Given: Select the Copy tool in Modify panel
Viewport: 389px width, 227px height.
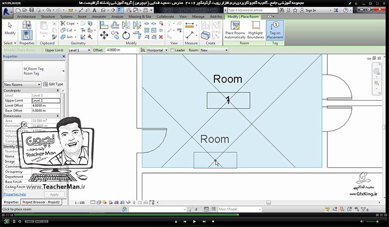Looking at the screenshot, I should (115, 35).
